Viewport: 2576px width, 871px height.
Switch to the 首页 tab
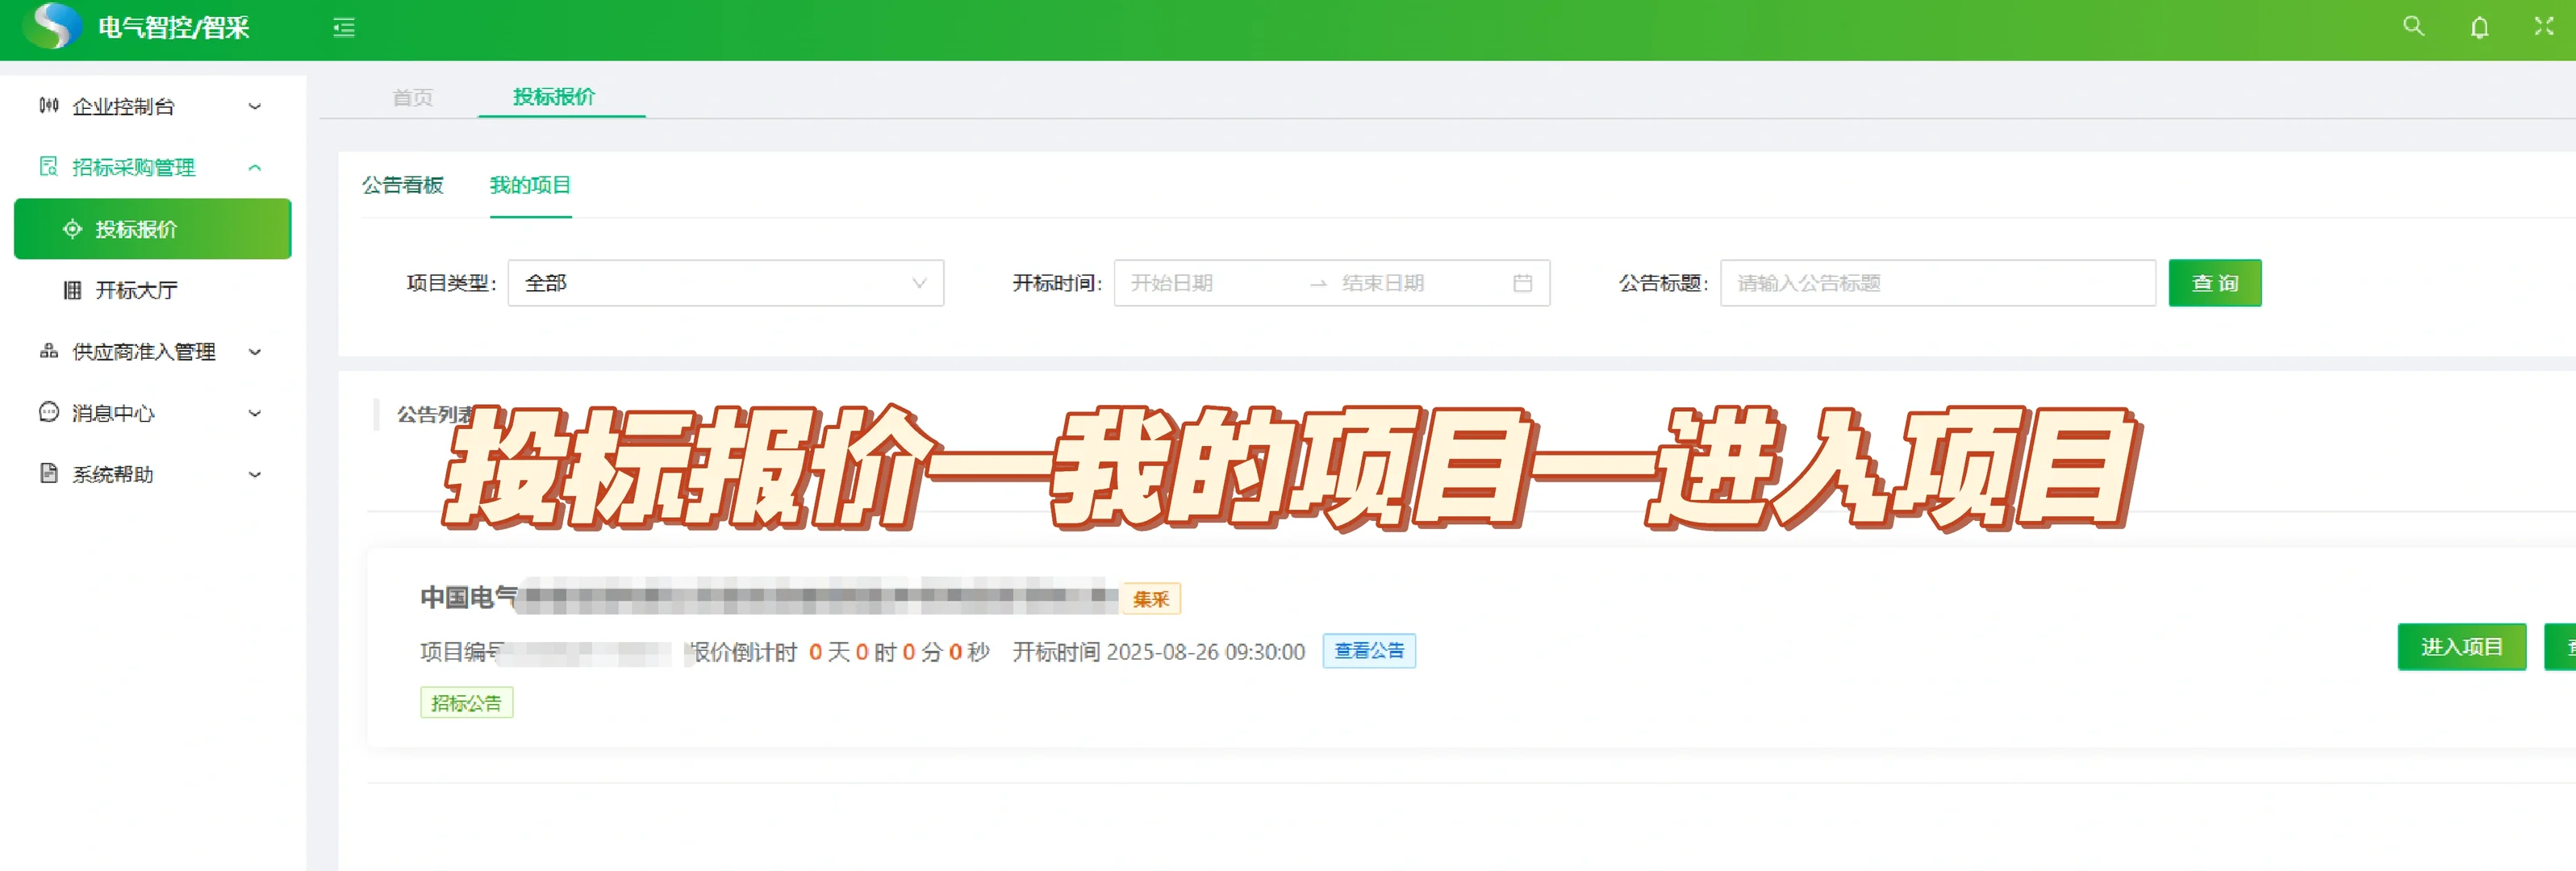tap(412, 97)
